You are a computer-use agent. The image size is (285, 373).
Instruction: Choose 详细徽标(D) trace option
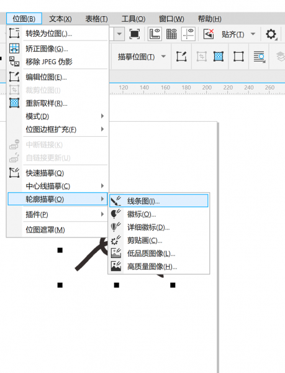159,227
